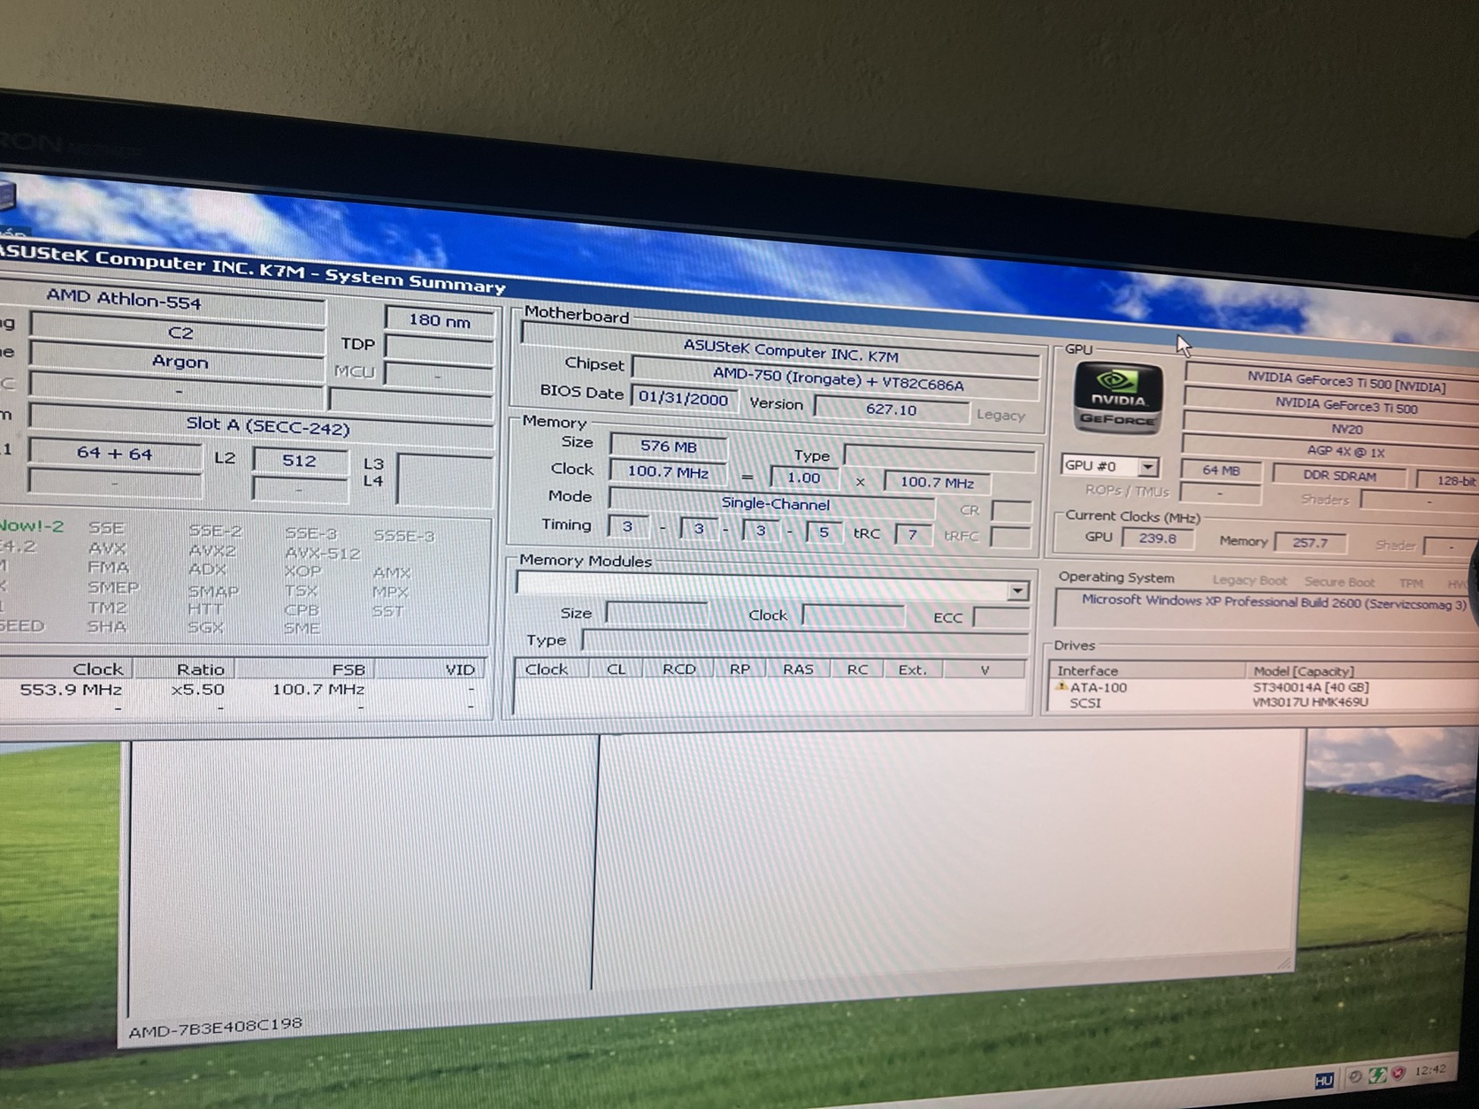This screenshot has width=1479, height=1109.
Task: Click the BIOS version 627.10 field
Action: pos(891,409)
